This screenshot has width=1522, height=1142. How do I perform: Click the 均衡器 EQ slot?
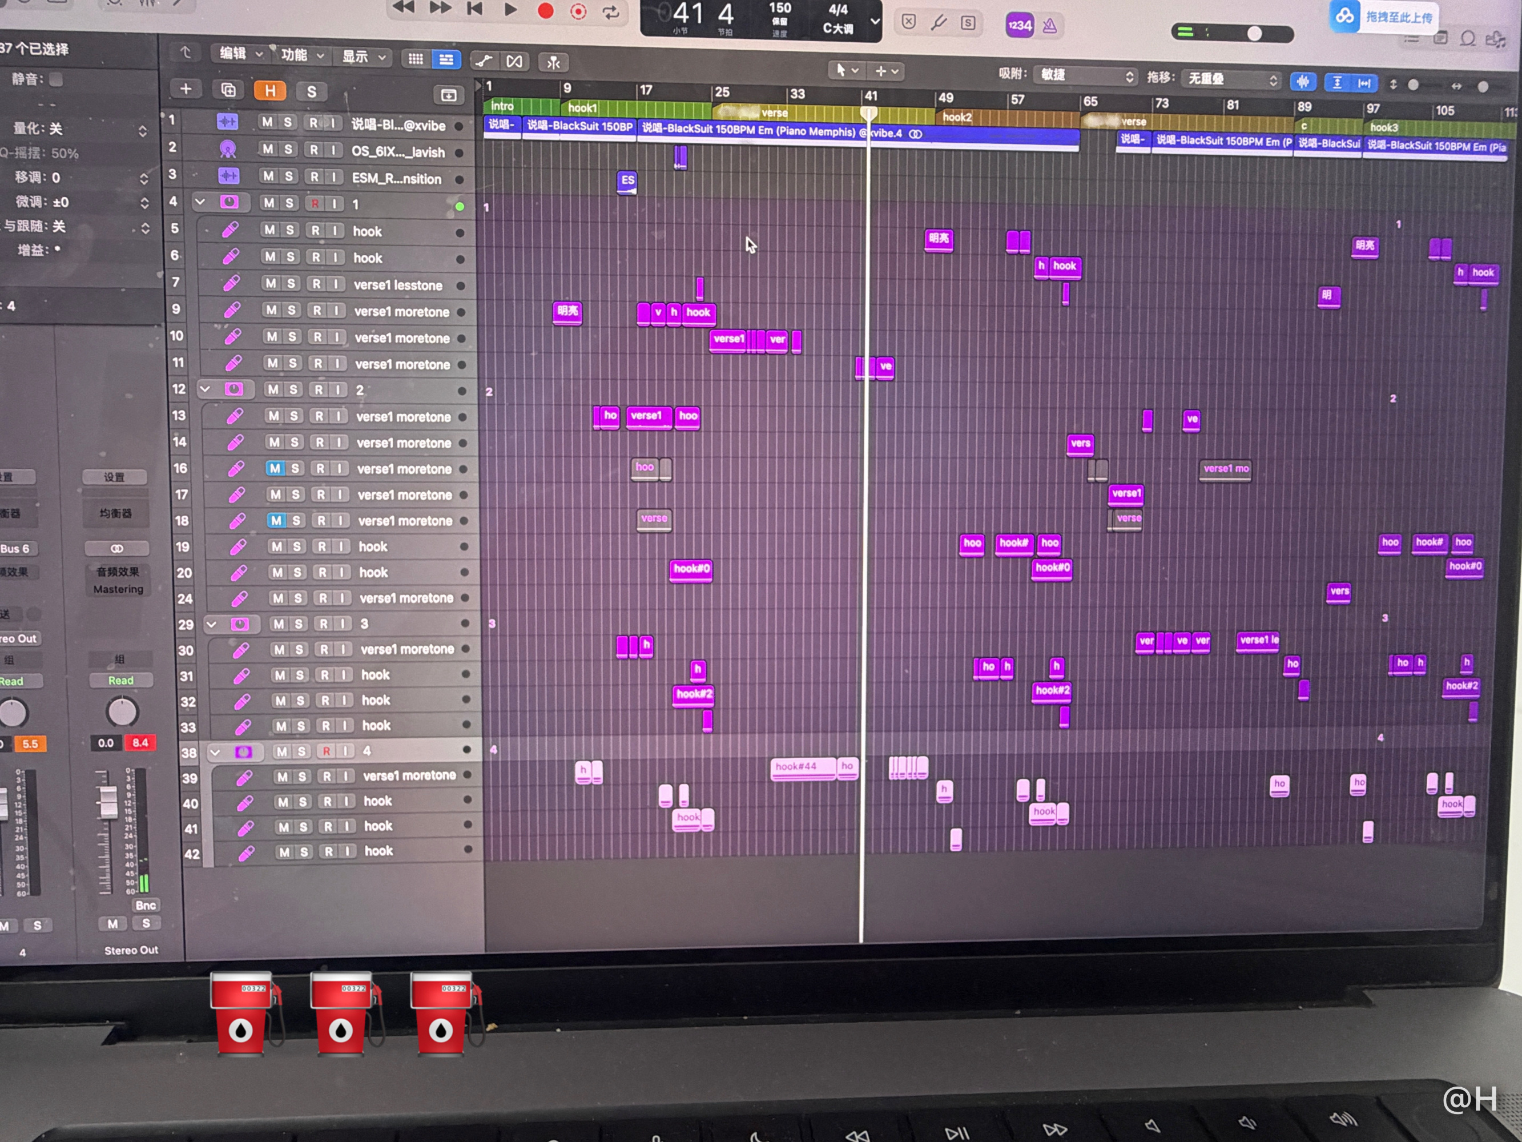coord(115,513)
